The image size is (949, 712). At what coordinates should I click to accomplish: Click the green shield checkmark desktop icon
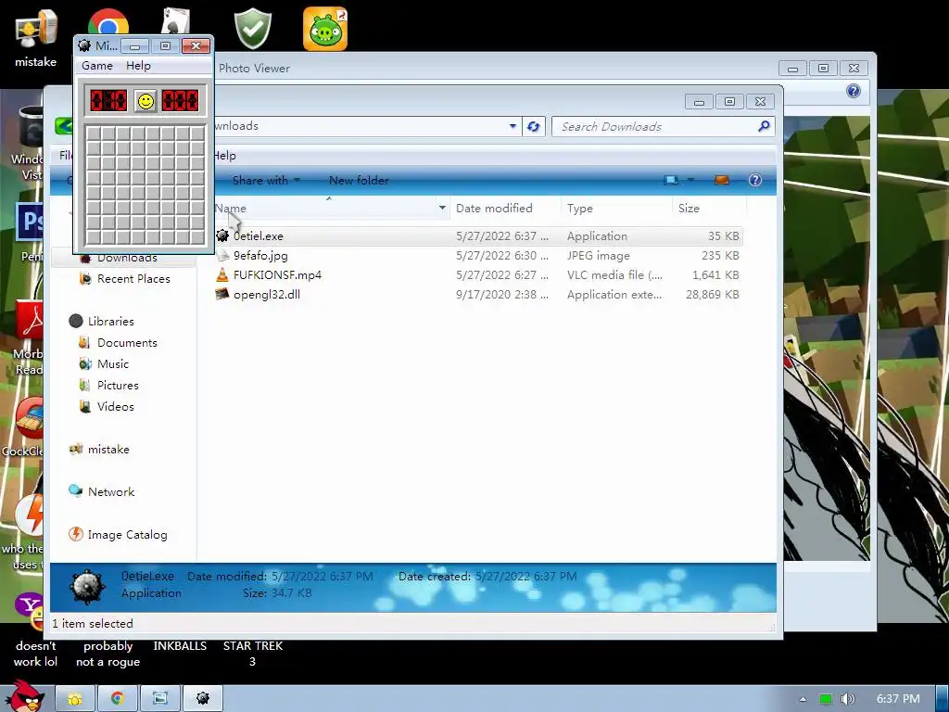(x=252, y=29)
